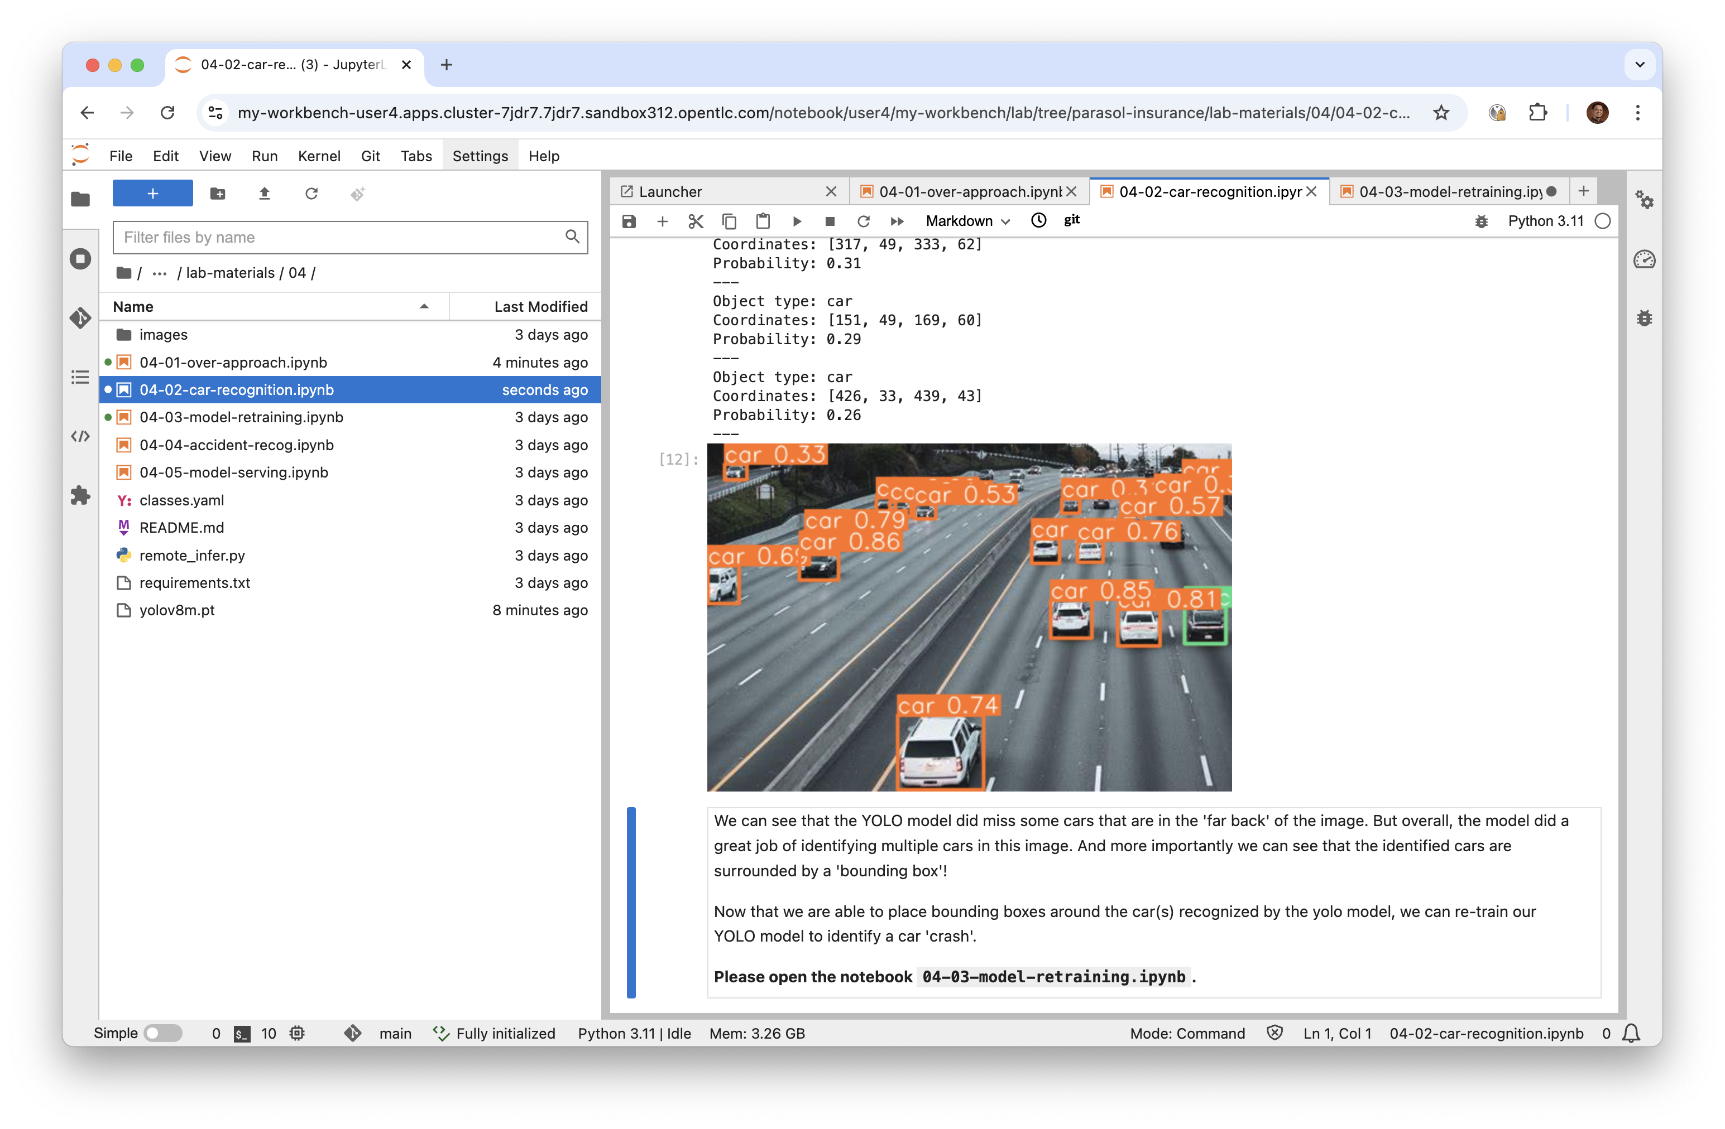
Task: Click the Python 3.11 kernel name button
Action: [x=1545, y=221]
